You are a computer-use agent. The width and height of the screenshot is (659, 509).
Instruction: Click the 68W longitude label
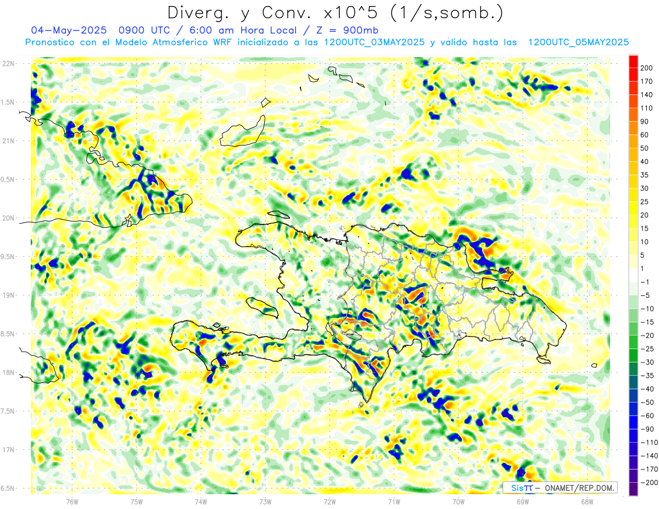pos(587,501)
